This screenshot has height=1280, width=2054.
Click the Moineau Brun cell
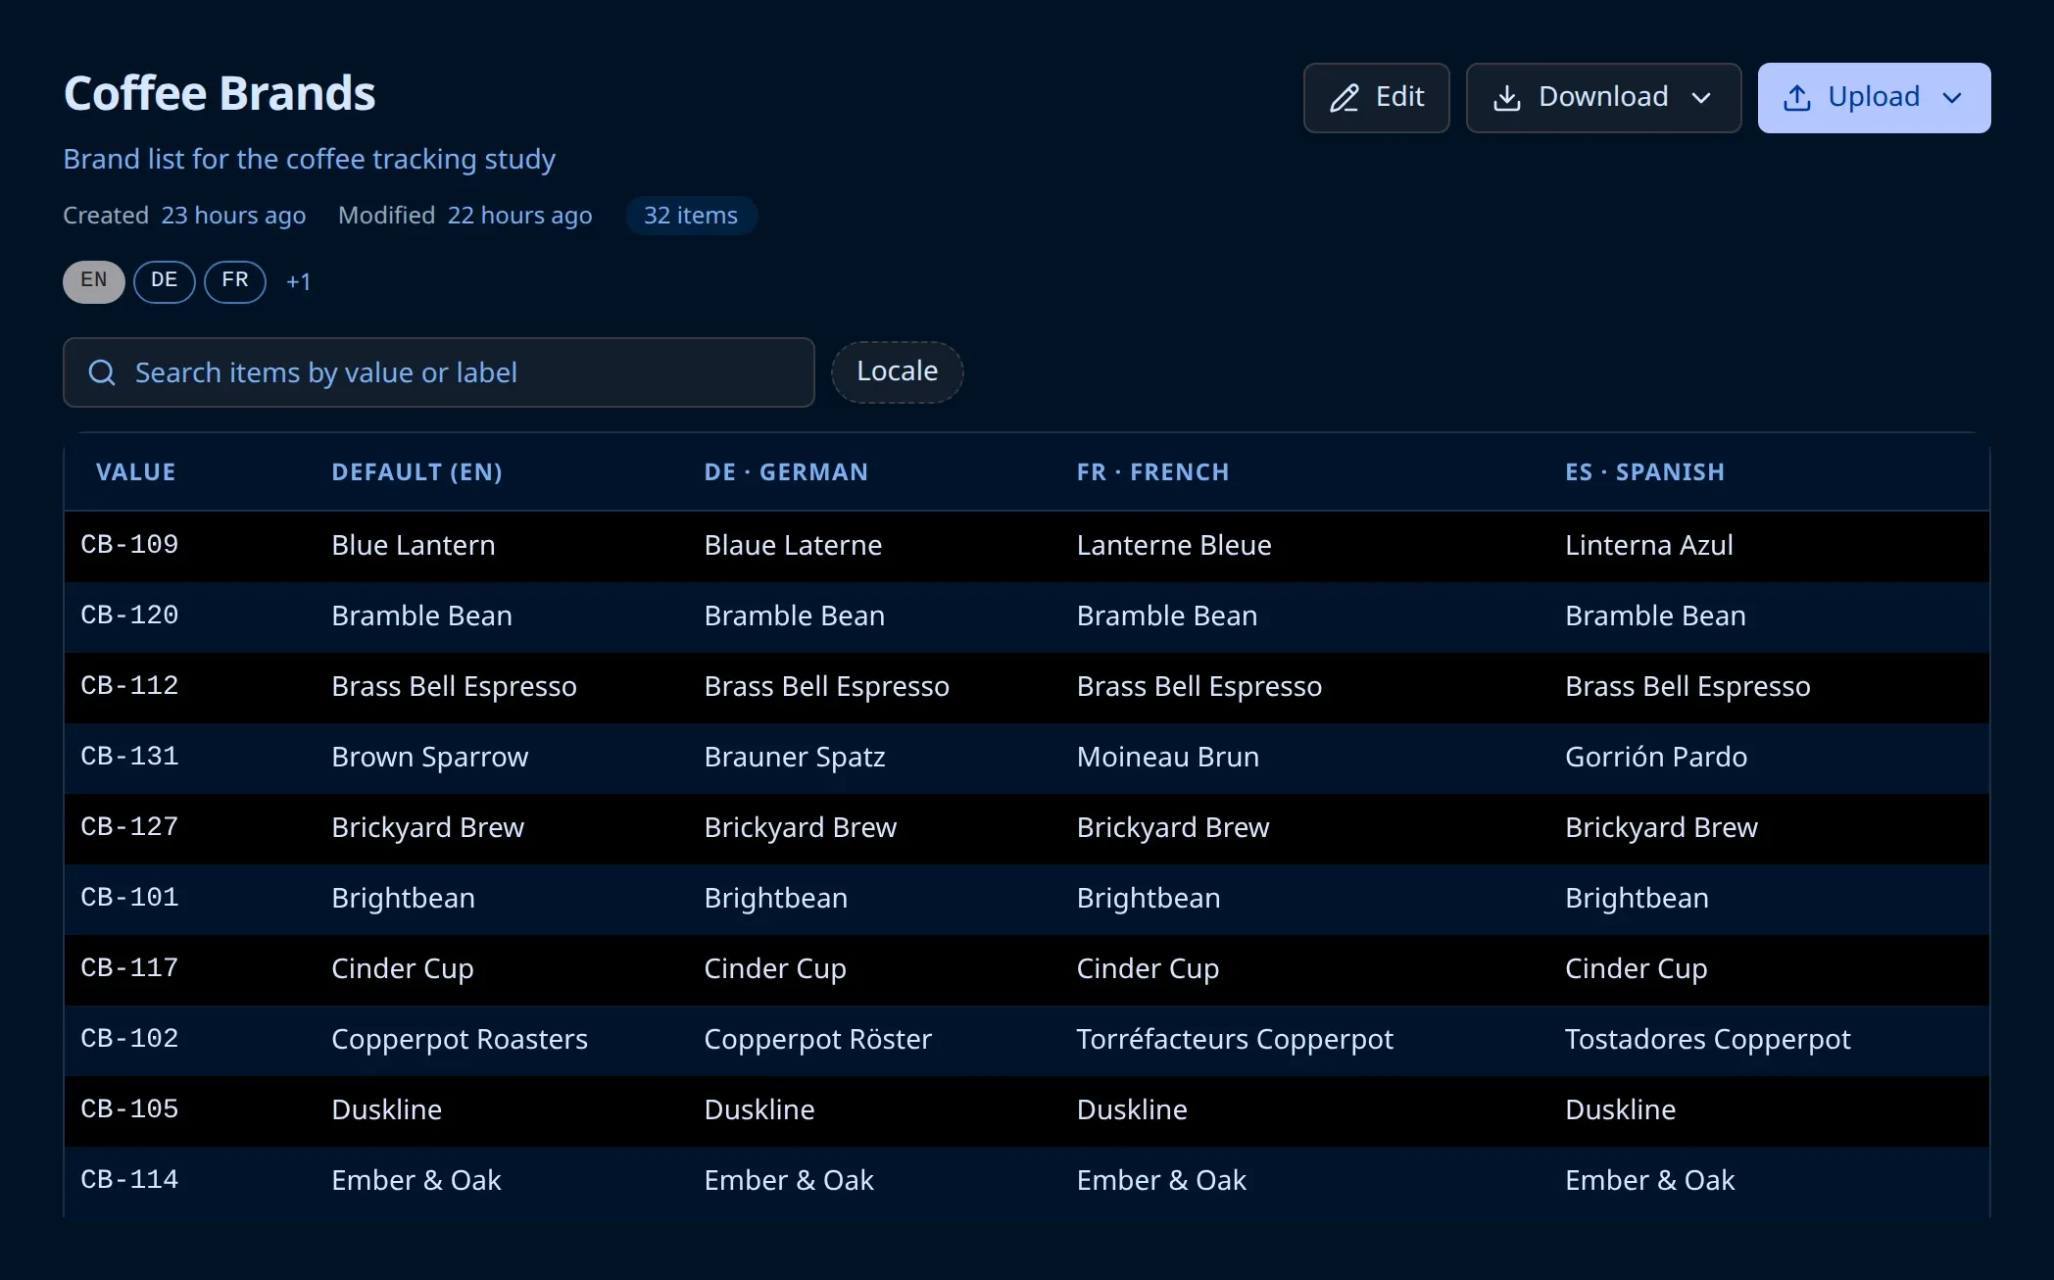tap(1168, 757)
